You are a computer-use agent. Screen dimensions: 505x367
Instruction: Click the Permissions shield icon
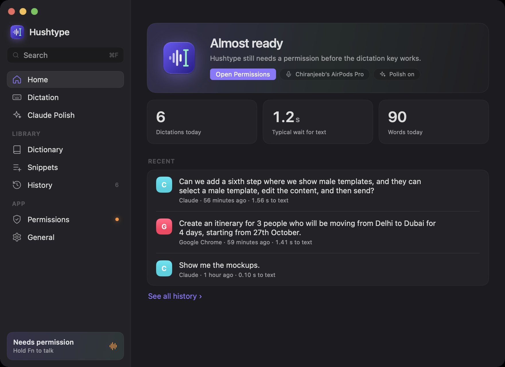pyautogui.click(x=17, y=219)
